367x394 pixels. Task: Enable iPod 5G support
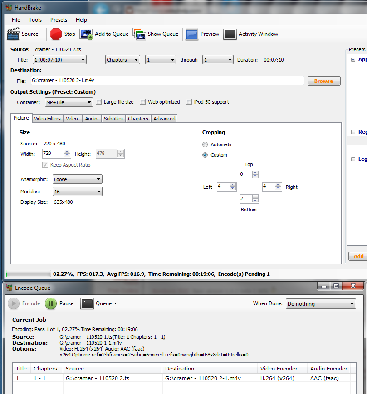(189, 102)
